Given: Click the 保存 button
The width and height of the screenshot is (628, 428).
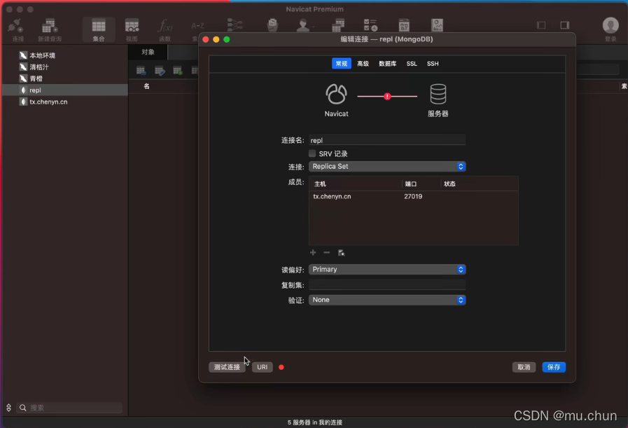Looking at the screenshot, I should pyautogui.click(x=554, y=367).
